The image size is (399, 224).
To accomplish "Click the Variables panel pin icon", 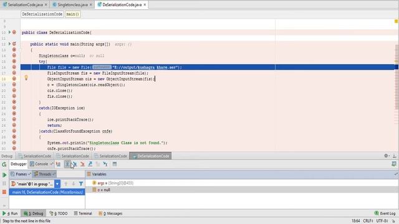I will point(396,174).
